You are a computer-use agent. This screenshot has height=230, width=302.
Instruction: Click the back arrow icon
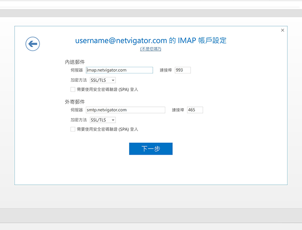pos(32,44)
